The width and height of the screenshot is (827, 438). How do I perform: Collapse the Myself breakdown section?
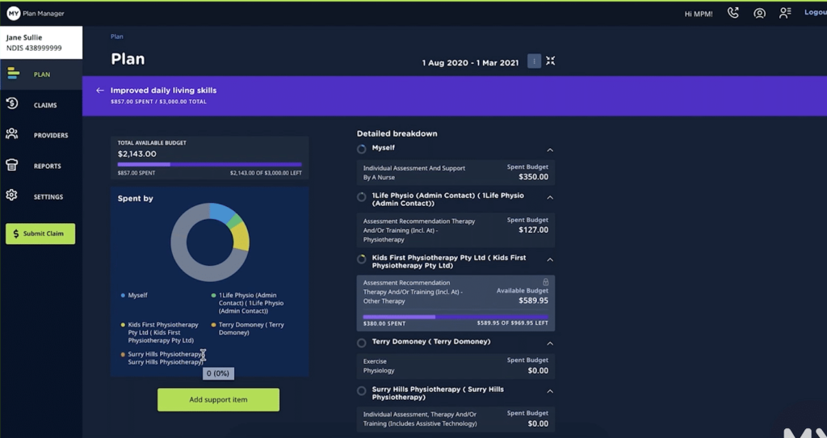pos(550,150)
